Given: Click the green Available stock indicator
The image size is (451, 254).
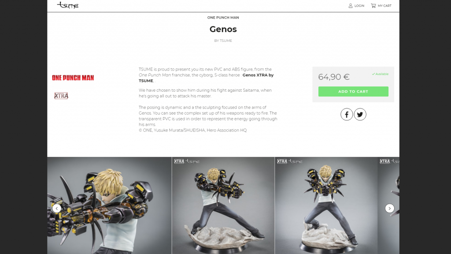Looking at the screenshot, I should [x=380, y=74].
